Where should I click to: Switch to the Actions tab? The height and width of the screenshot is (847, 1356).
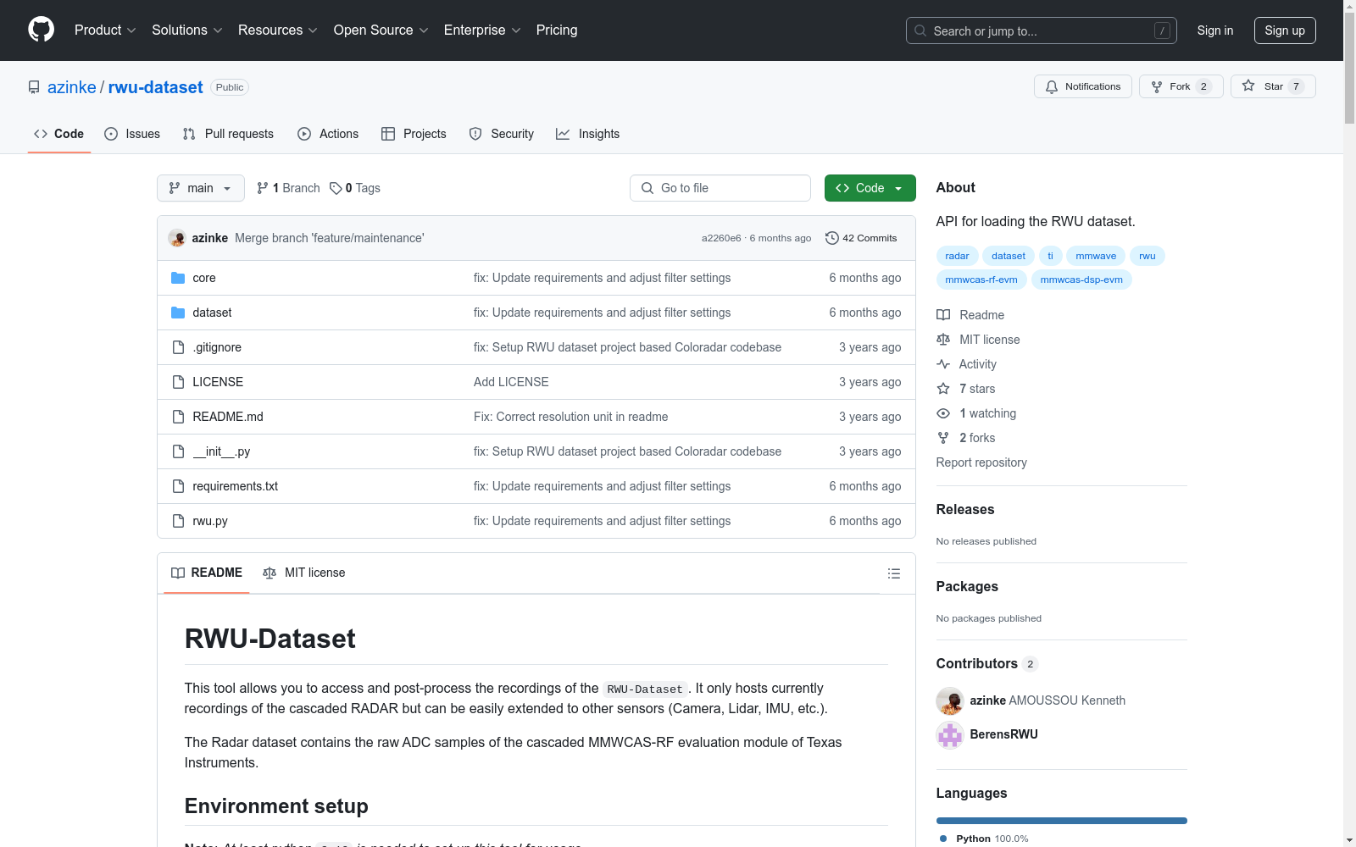(328, 134)
